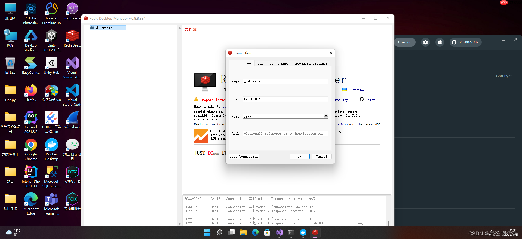Click account 2528877987 button

465,42
